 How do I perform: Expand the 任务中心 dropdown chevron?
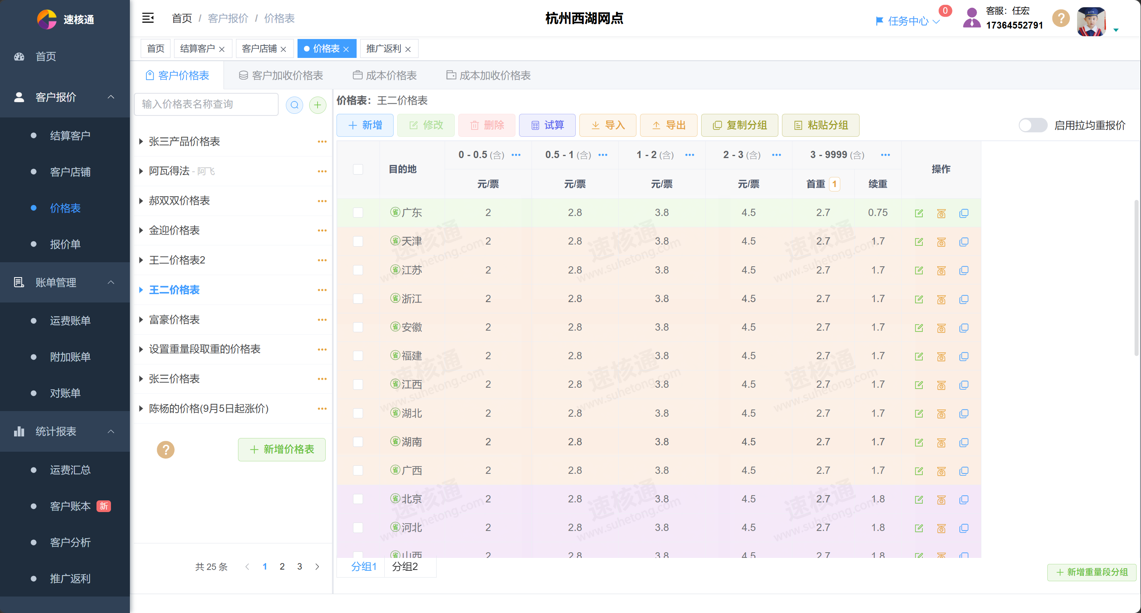pos(936,21)
